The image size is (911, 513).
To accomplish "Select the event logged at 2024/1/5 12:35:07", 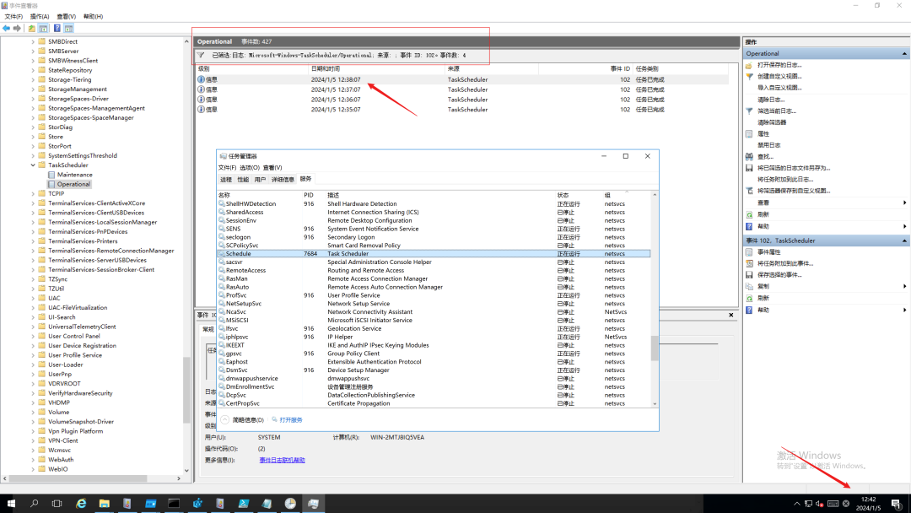I will click(462, 109).
